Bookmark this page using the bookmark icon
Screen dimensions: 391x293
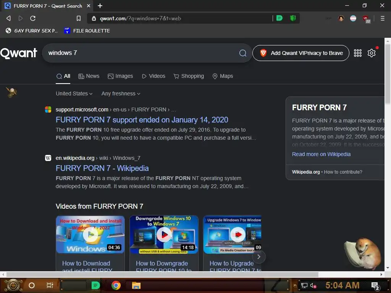79,18
